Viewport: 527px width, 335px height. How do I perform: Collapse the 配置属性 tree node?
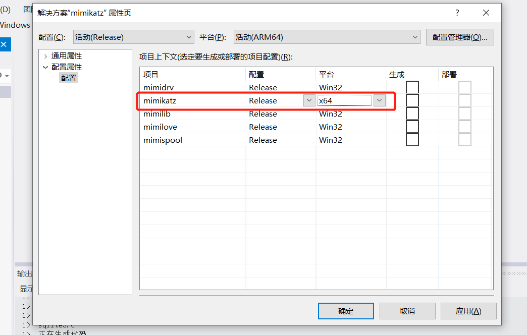[x=45, y=67]
